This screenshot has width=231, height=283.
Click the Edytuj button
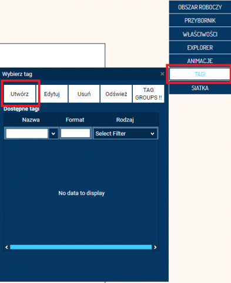tap(52, 94)
